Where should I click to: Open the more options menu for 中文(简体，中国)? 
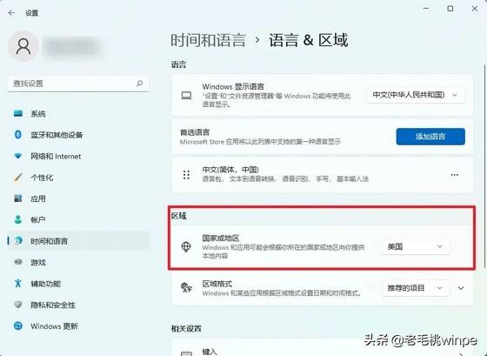(454, 175)
